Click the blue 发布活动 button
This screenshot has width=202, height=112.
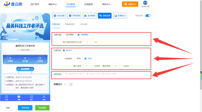25,108
